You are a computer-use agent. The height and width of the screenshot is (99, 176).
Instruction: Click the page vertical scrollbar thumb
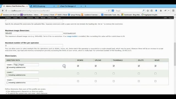[x=175, y=54]
